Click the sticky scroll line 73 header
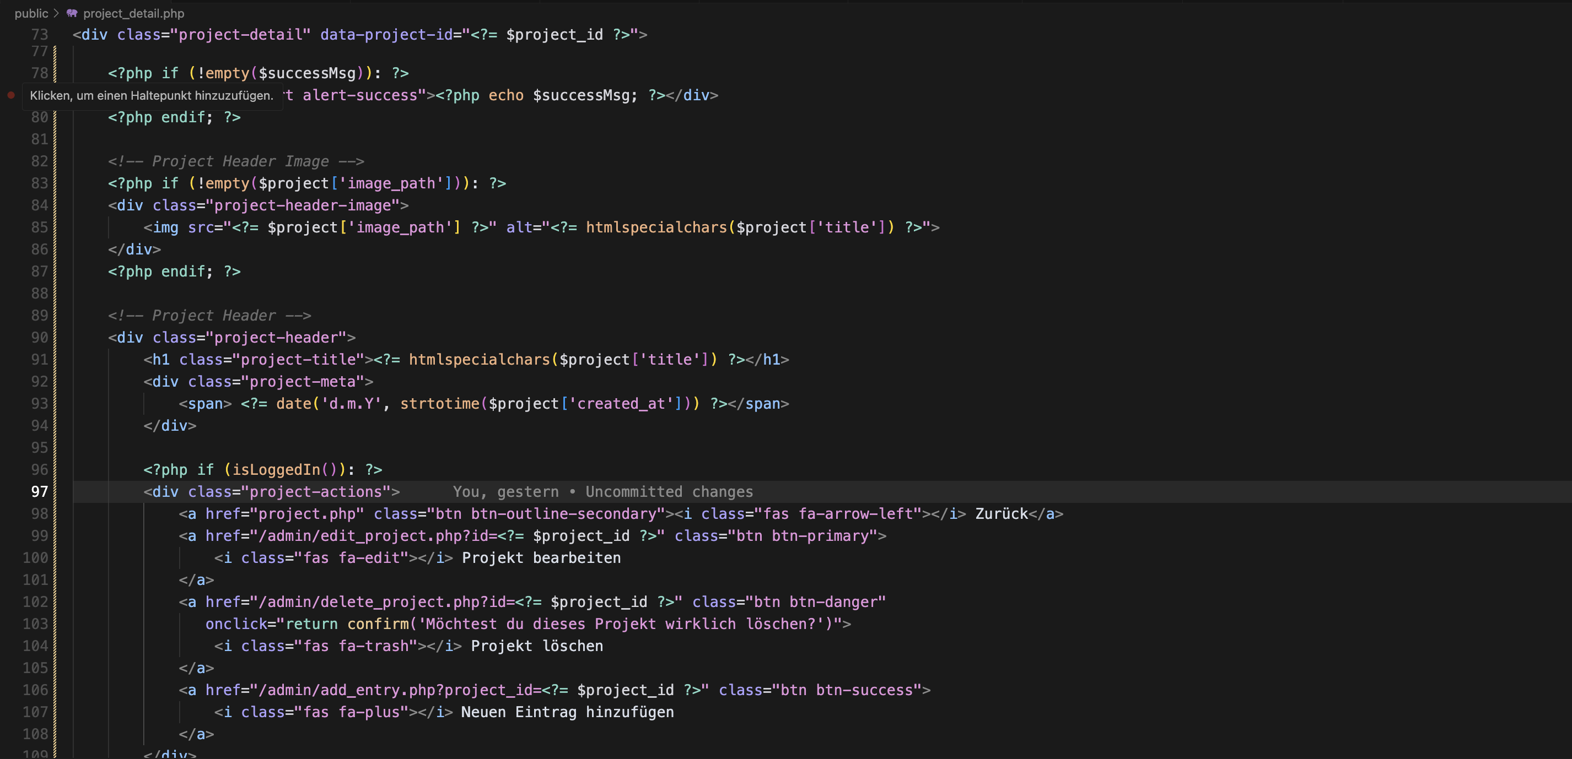The height and width of the screenshot is (759, 1572). pyautogui.click(x=360, y=35)
